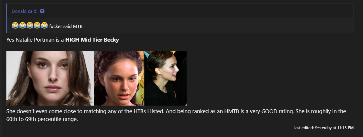The height and width of the screenshot is (137, 363).
Task: Open the middle image with braided hairstyle
Action: 119,78
